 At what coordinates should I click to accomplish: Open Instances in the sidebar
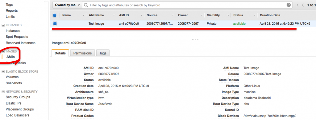pos(13,31)
